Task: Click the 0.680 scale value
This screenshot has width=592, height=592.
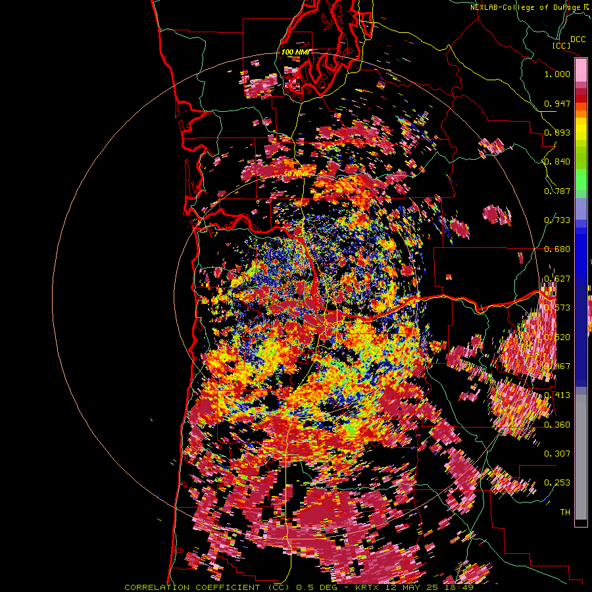Action: click(557, 249)
